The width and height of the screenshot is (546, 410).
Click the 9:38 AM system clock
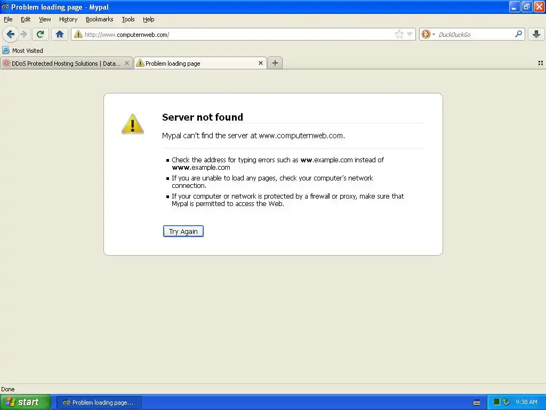tap(526, 402)
